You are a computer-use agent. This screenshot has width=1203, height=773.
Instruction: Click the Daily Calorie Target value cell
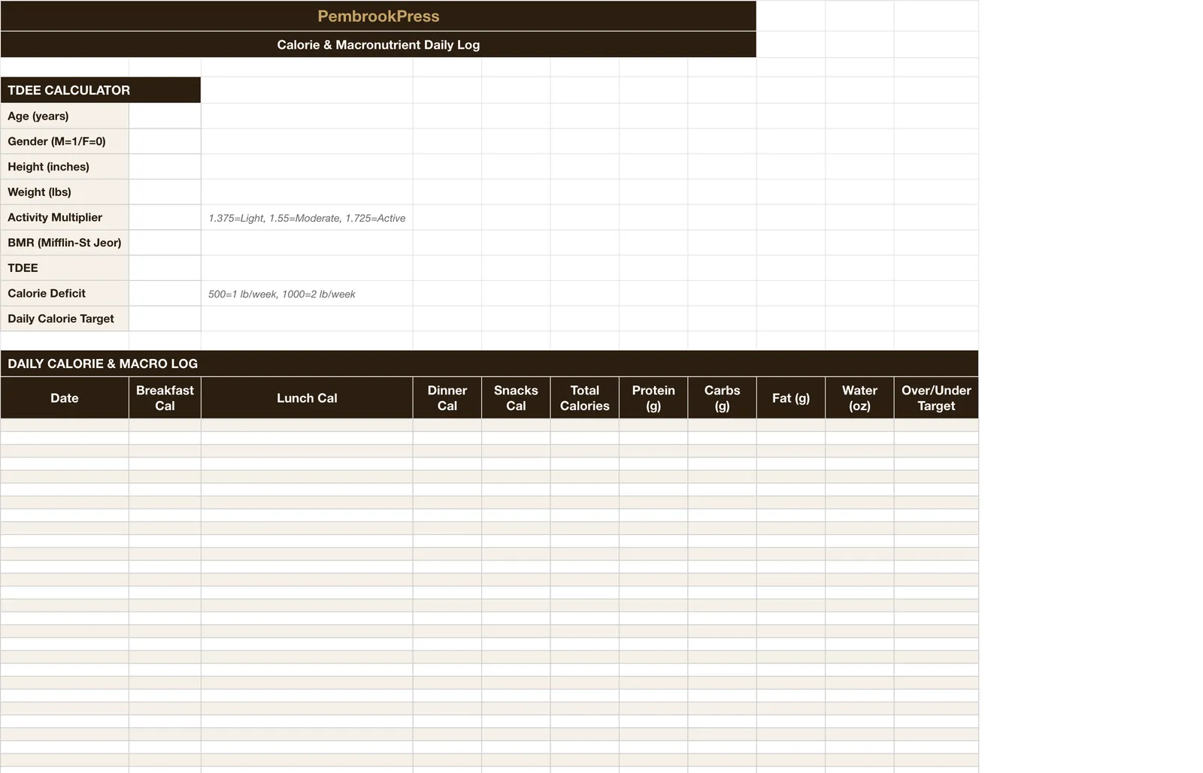[x=165, y=319]
